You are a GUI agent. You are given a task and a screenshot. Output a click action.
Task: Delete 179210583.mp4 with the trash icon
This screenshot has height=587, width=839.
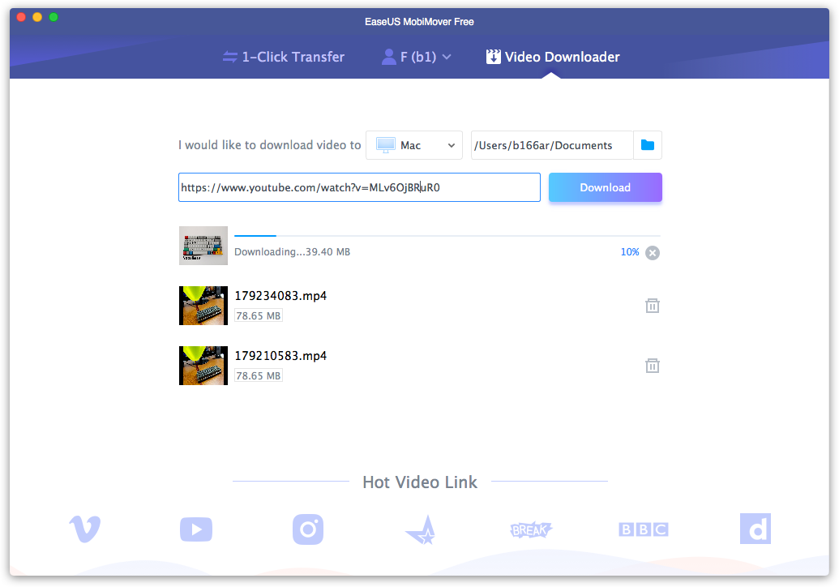point(653,366)
